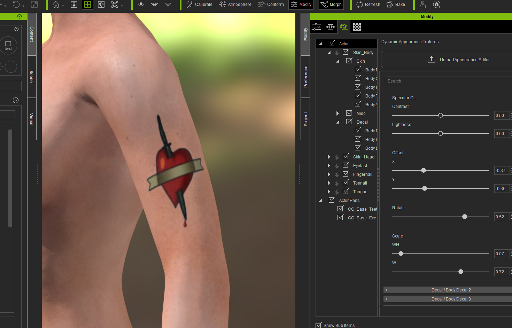This screenshot has width=512, height=328.
Task: Open the Material checkerboard tab icon
Action: (357, 27)
